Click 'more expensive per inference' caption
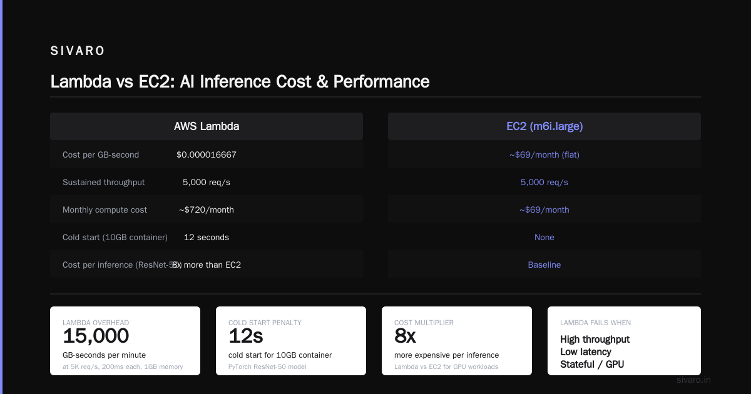This screenshot has width=751, height=394. click(446, 355)
